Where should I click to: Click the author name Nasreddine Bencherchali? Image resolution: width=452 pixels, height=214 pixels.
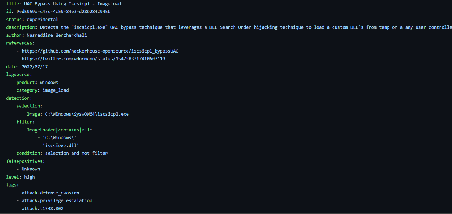click(x=57, y=35)
